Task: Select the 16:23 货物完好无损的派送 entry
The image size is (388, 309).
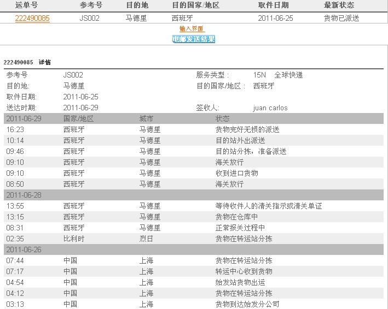Action: tap(247, 129)
